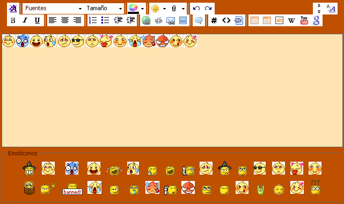The width and height of the screenshot is (344, 204).
Task: Increase the text indent
Action: [x=130, y=20]
